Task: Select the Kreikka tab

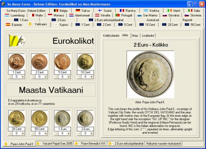Action: coord(151,11)
